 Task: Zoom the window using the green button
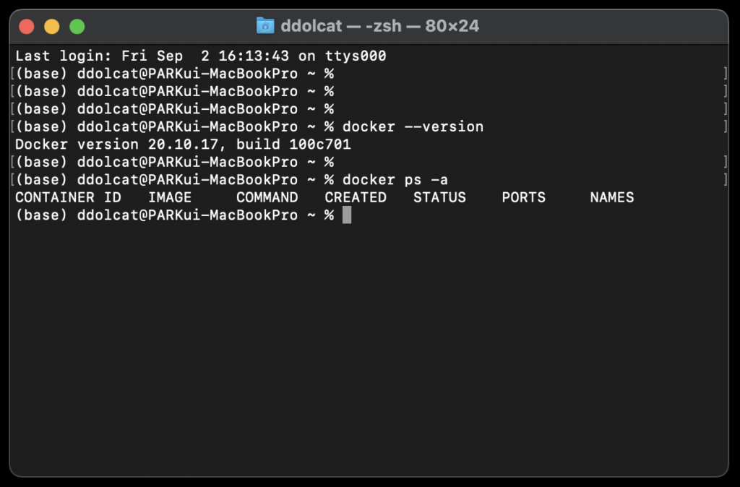point(77,27)
